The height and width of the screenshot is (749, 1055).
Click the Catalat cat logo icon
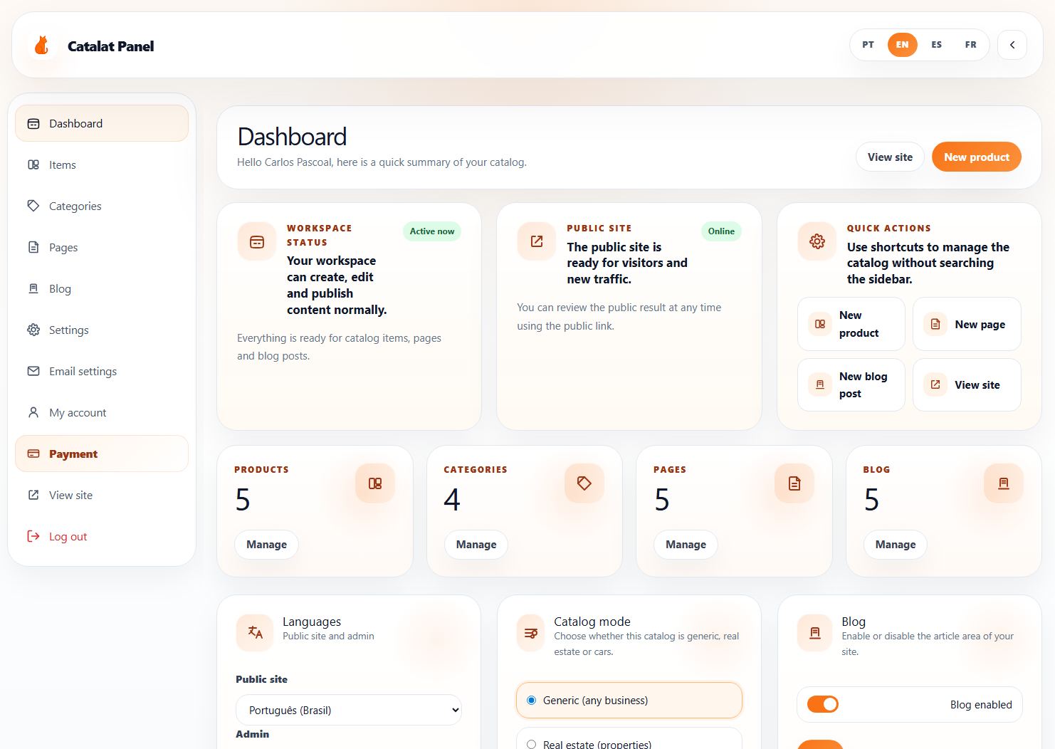(42, 46)
